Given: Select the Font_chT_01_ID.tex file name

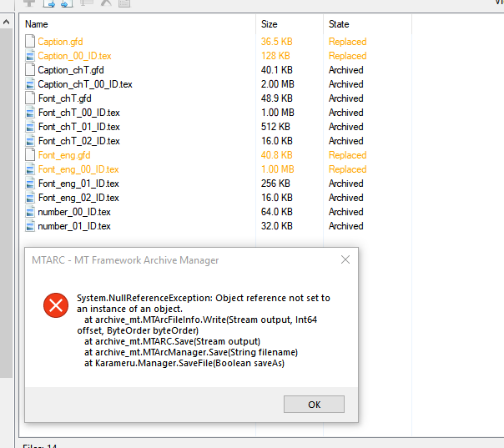Looking at the screenshot, I should [x=78, y=127].
